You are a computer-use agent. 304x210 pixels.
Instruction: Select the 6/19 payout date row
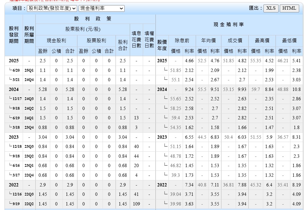[14, 118]
